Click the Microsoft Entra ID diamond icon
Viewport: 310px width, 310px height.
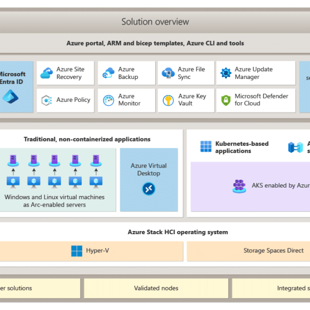11,96
